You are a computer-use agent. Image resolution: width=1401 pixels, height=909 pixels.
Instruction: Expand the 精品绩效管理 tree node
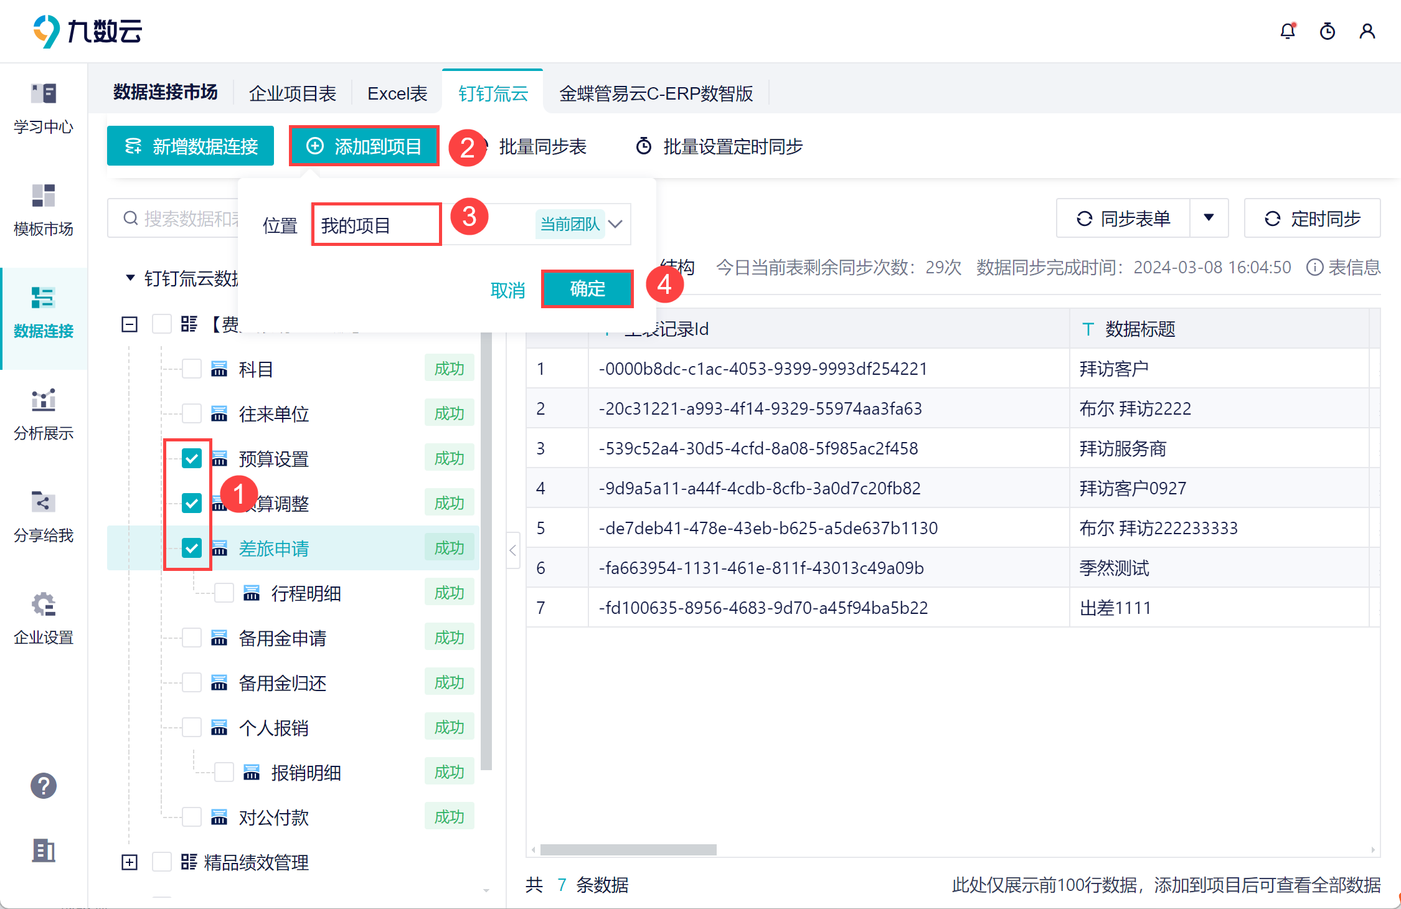[130, 862]
